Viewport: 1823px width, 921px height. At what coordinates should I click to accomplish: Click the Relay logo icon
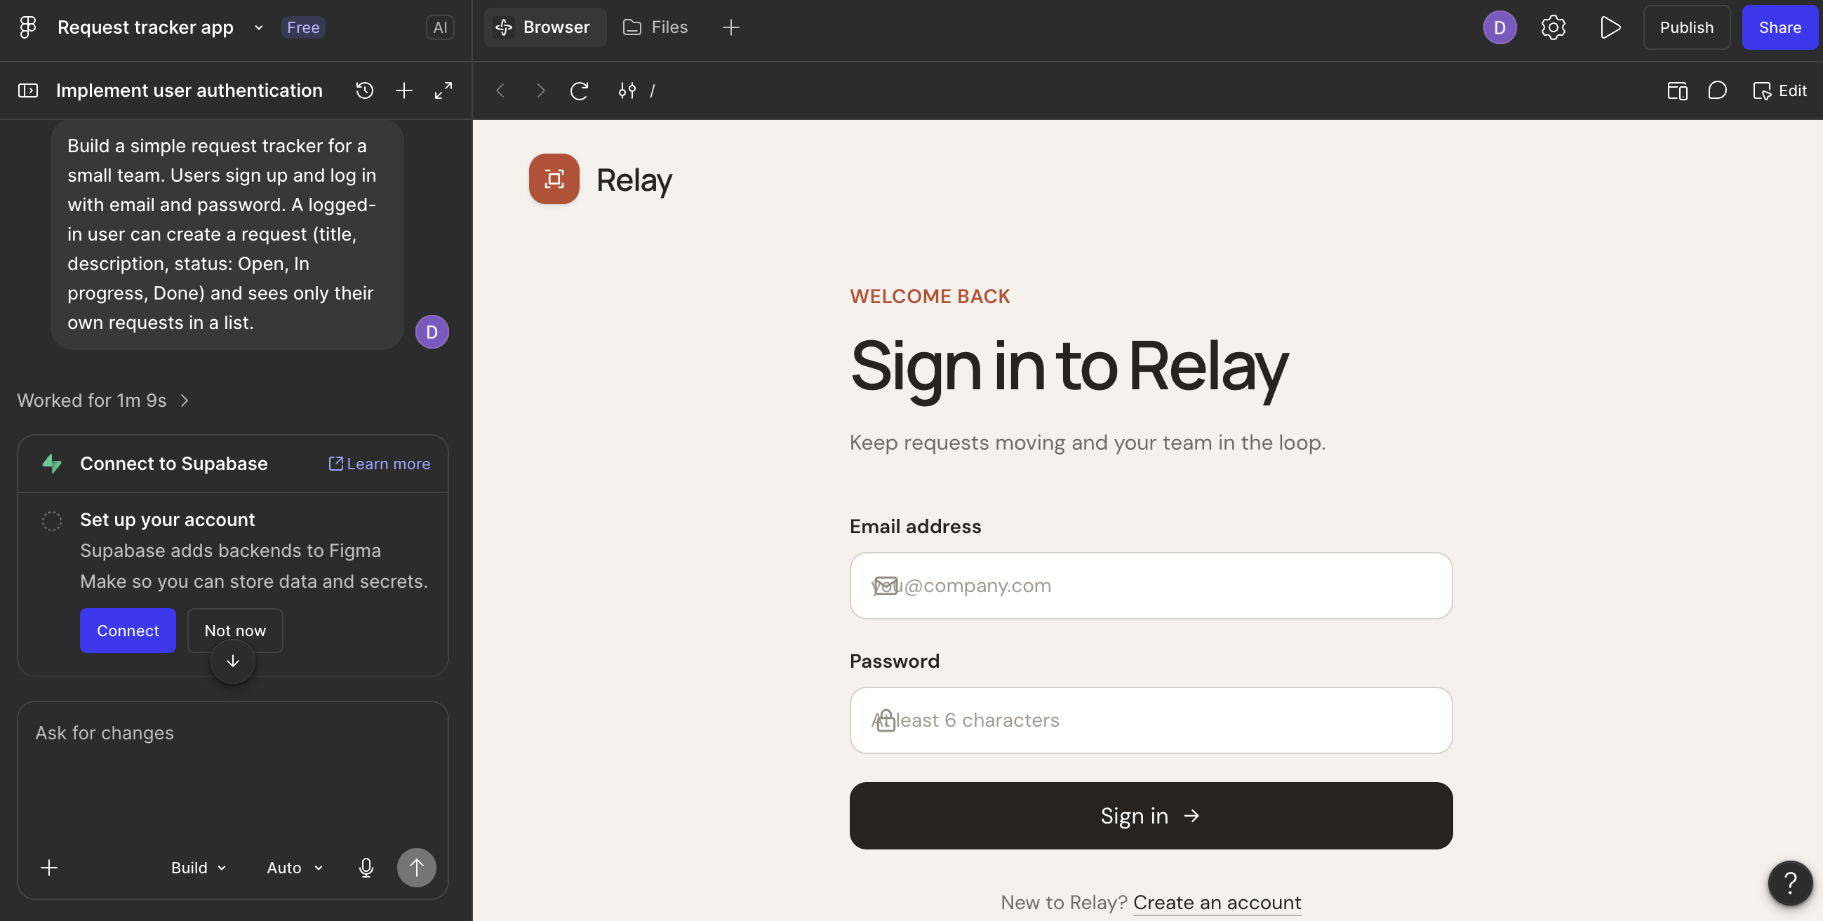point(554,179)
